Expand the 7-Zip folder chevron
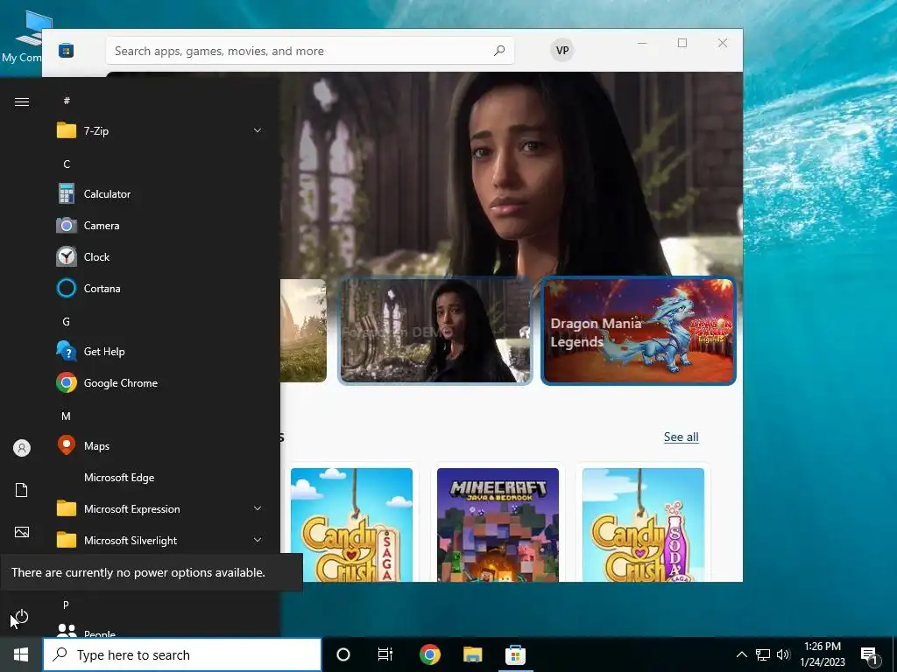This screenshot has height=672, width=897. [258, 131]
